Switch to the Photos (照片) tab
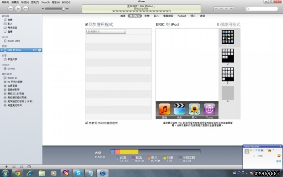Viewport: 283px width, 177px height. (193, 16)
